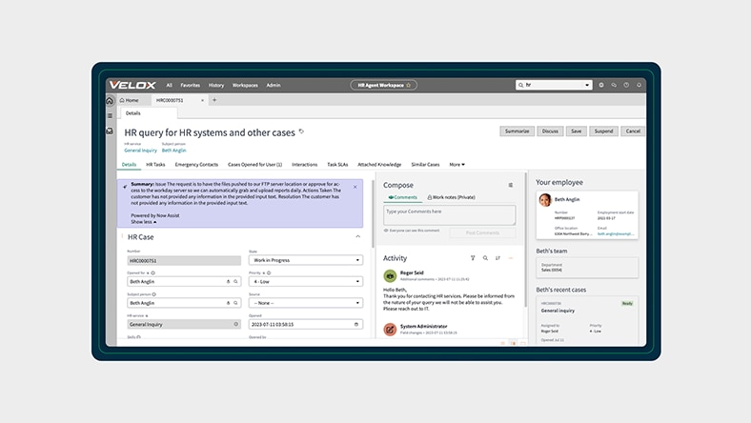Switch to Task SLAs tab
Viewport: 751px width, 423px height.
pyautogui.click(x=337, y=164)
